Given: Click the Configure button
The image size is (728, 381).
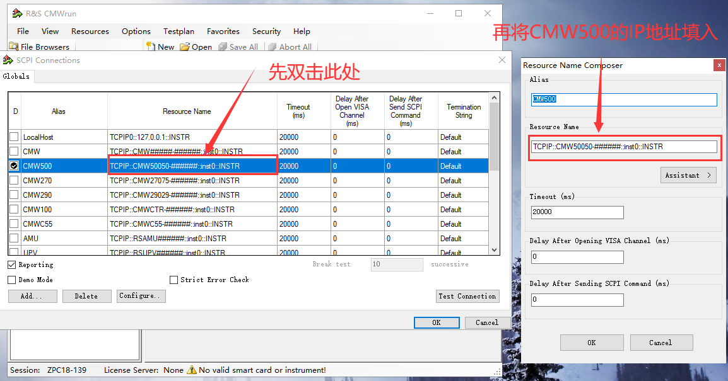Looking at the screenshot, I should (141, 296).
